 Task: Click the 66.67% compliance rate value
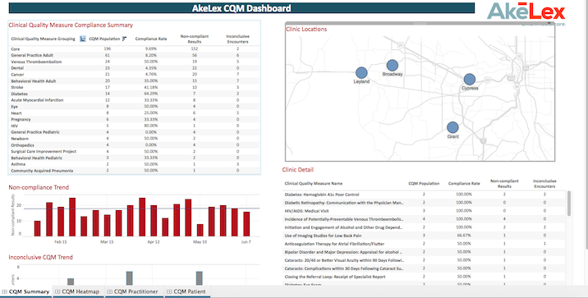464,236
